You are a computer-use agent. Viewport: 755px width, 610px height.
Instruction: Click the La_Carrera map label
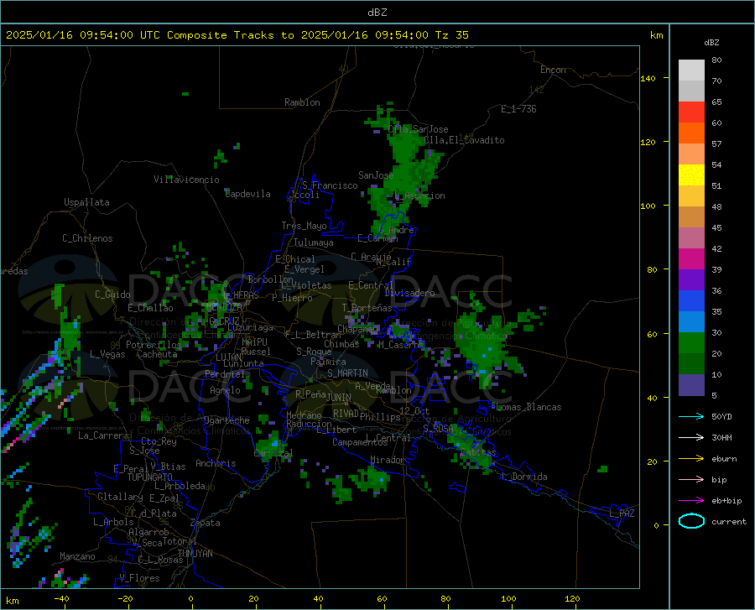pos(103,435)
